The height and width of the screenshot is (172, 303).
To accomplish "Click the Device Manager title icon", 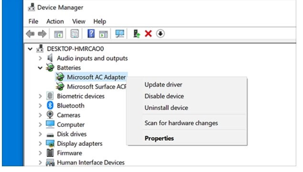I will click(32, 7).
